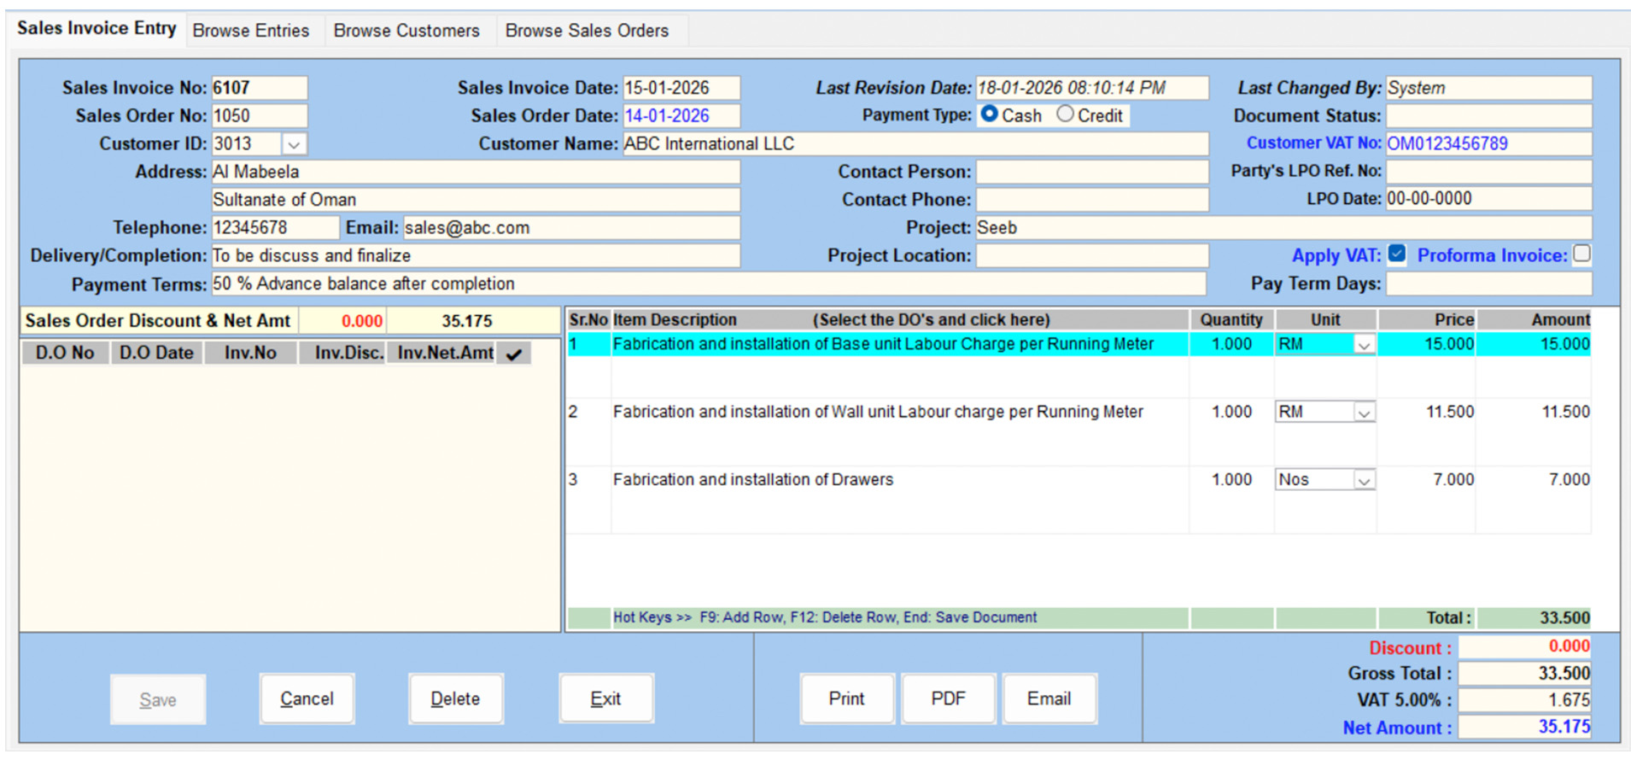Send the invoice using the Email button
The height and width of the screenshot is (760, 1631).
(x=1049, y=699)
